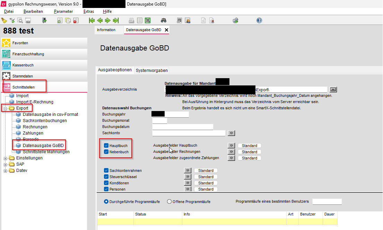The height and width of the screenshot is (230, 383).
Task: Expand the Datev tree folder
Action: click(x=5, y=171)
